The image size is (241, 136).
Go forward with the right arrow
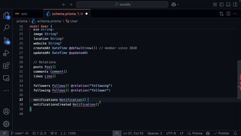(x=71, y=5)
